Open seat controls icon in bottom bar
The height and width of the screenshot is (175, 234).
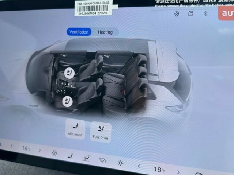(70, 156)
